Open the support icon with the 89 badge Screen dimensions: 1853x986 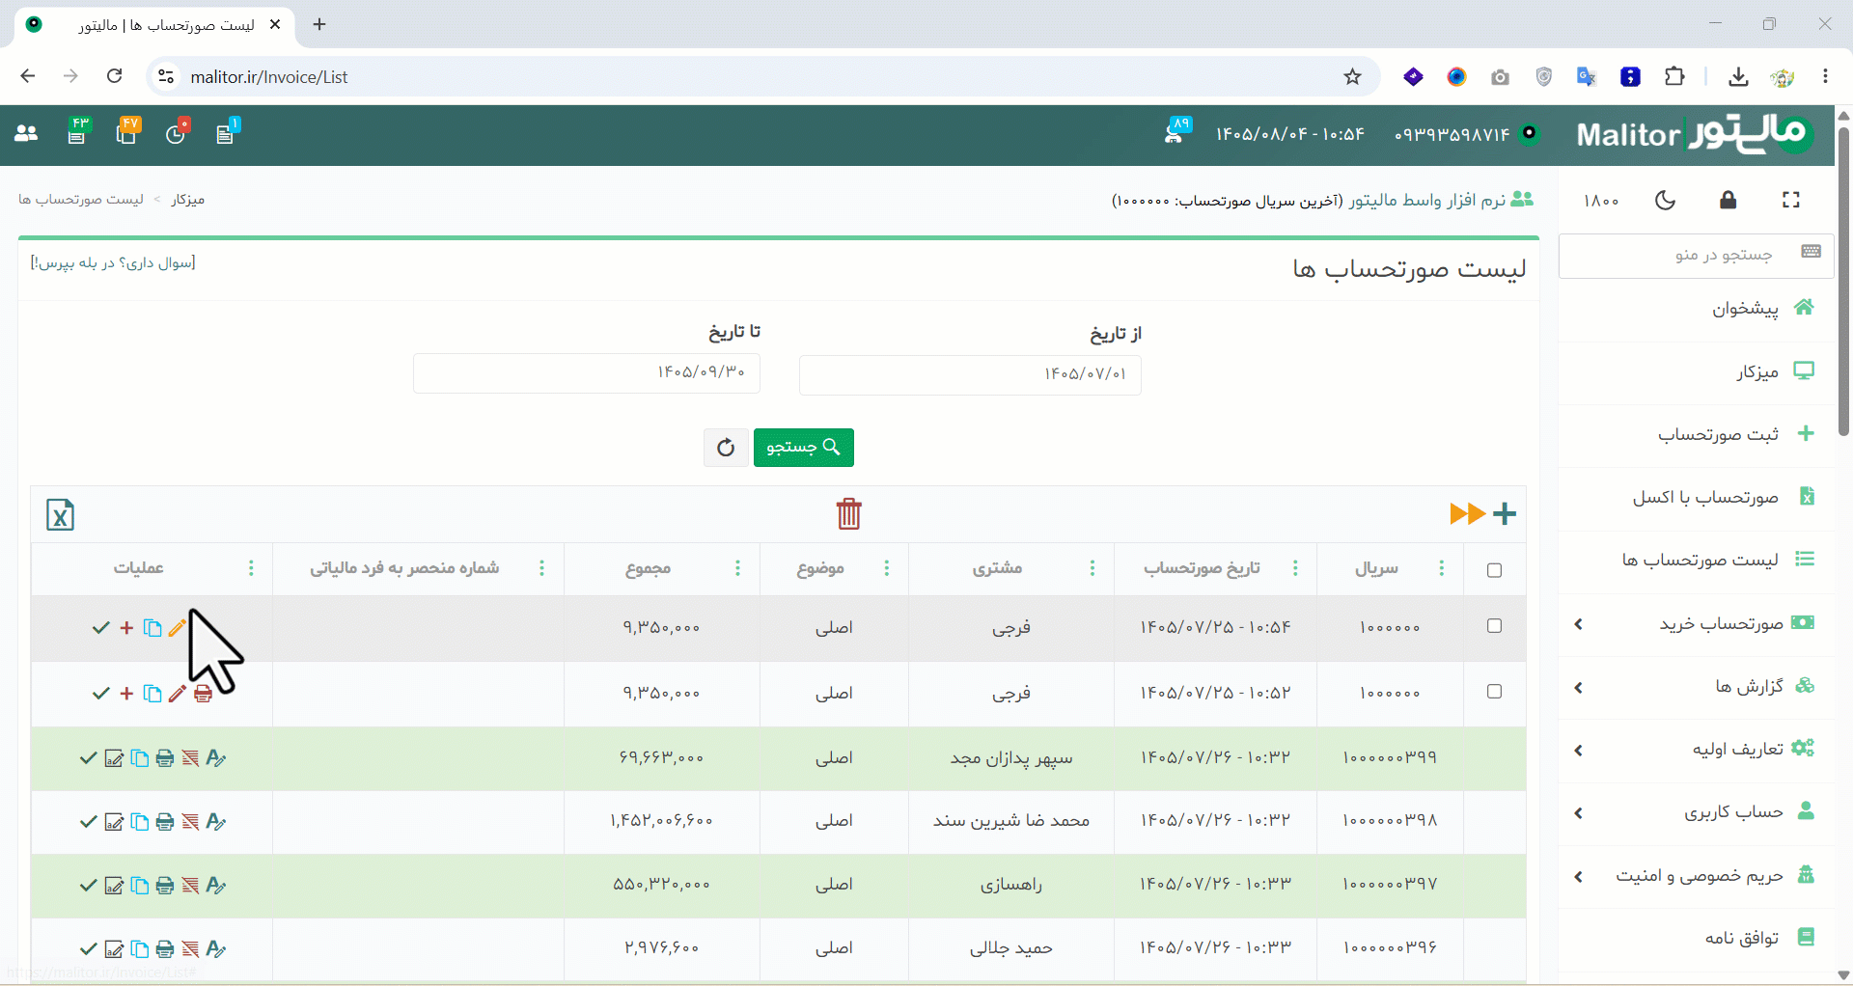click(x=1175, y=130)
